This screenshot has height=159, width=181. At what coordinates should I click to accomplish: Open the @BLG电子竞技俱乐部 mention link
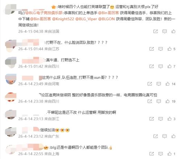click(44, 13)
